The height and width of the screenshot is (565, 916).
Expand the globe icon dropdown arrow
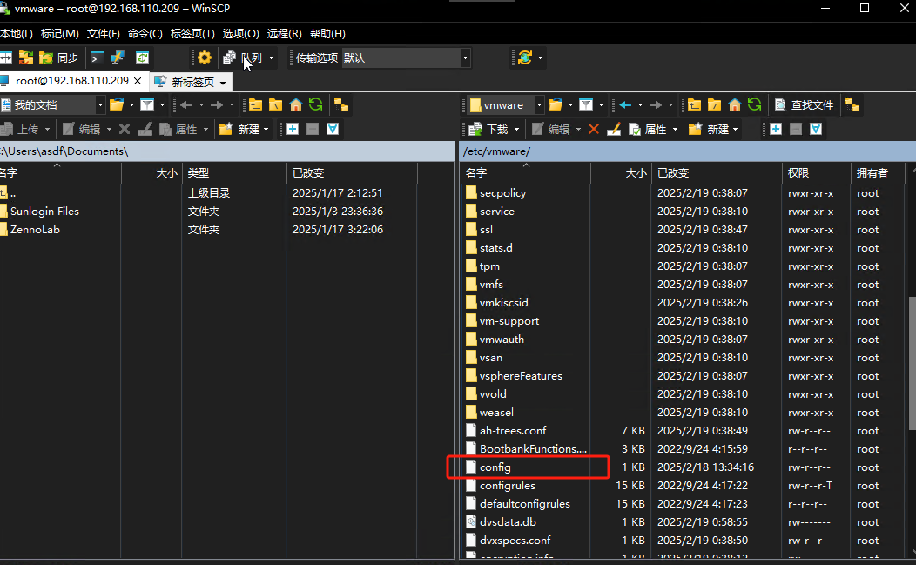[x=540, y=57]
